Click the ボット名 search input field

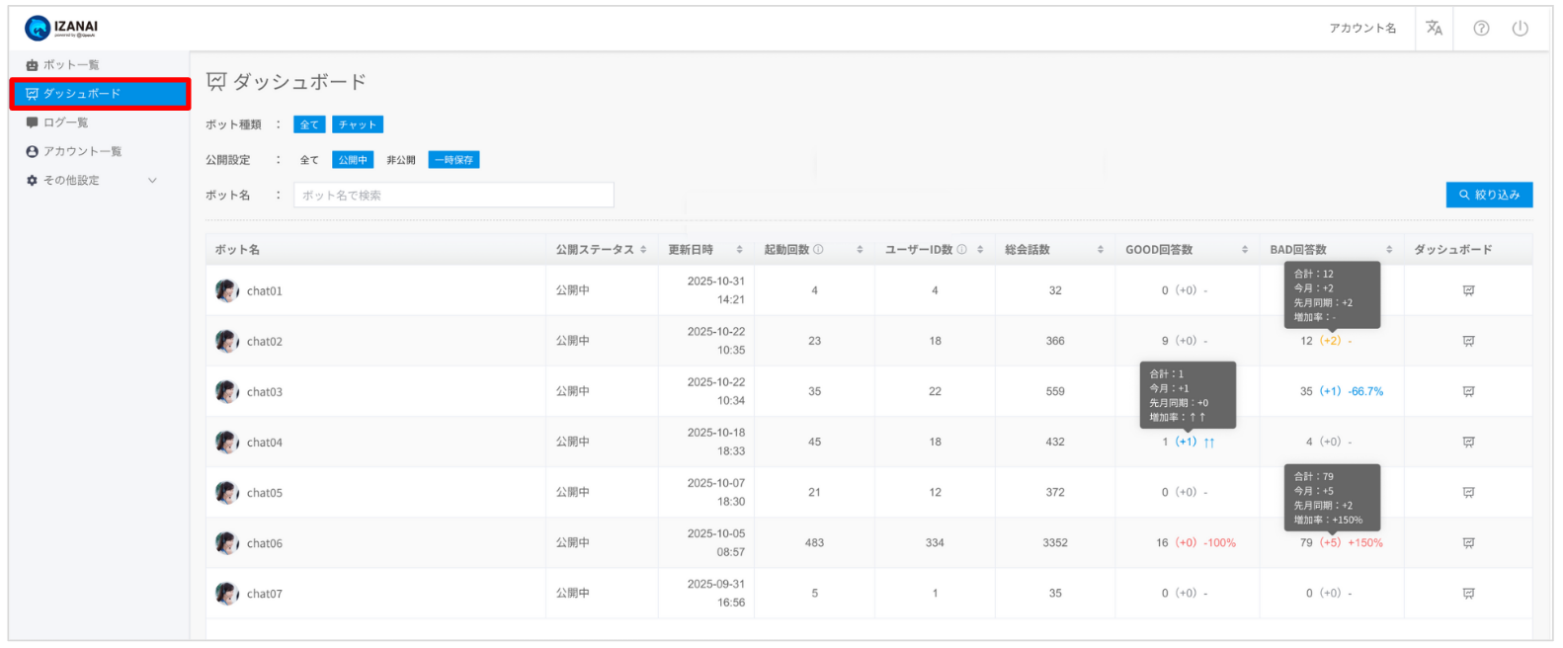coord(453,196)
